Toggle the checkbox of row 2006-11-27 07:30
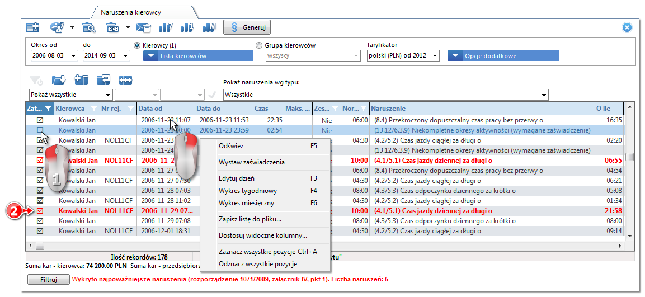The width and height of the screenshot is (645, 297). tap(40, 180)
